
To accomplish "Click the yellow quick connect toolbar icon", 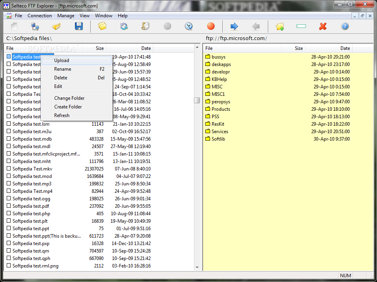I will click(56, 26).
